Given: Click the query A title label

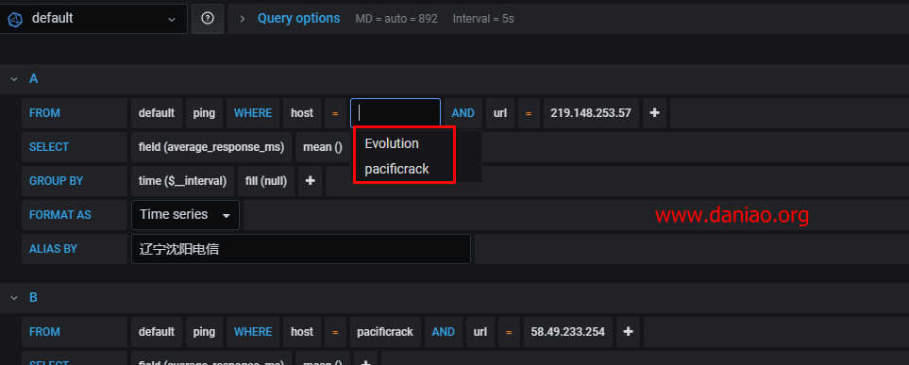Looking at the screenshot, I should tap(34, 79).
